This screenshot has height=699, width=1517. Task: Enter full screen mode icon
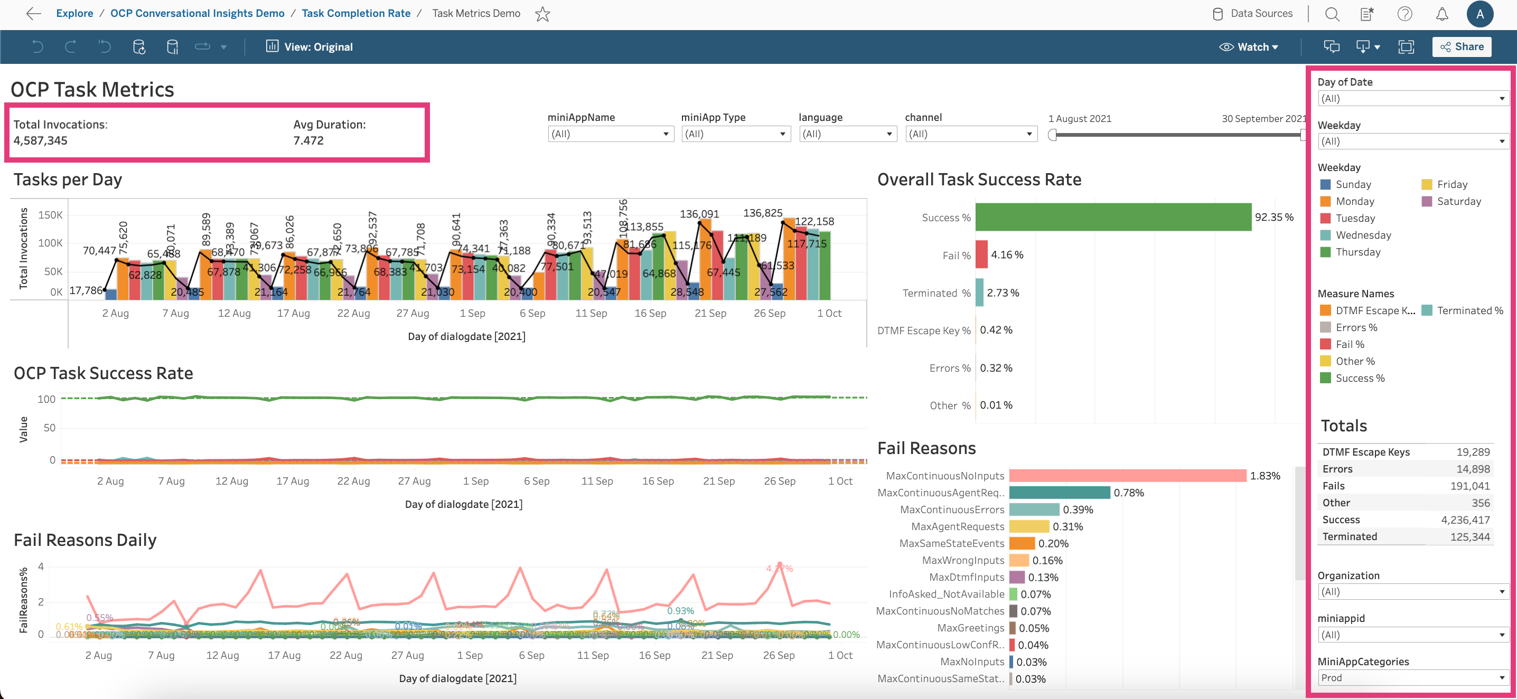click(x=1406, y=46)
